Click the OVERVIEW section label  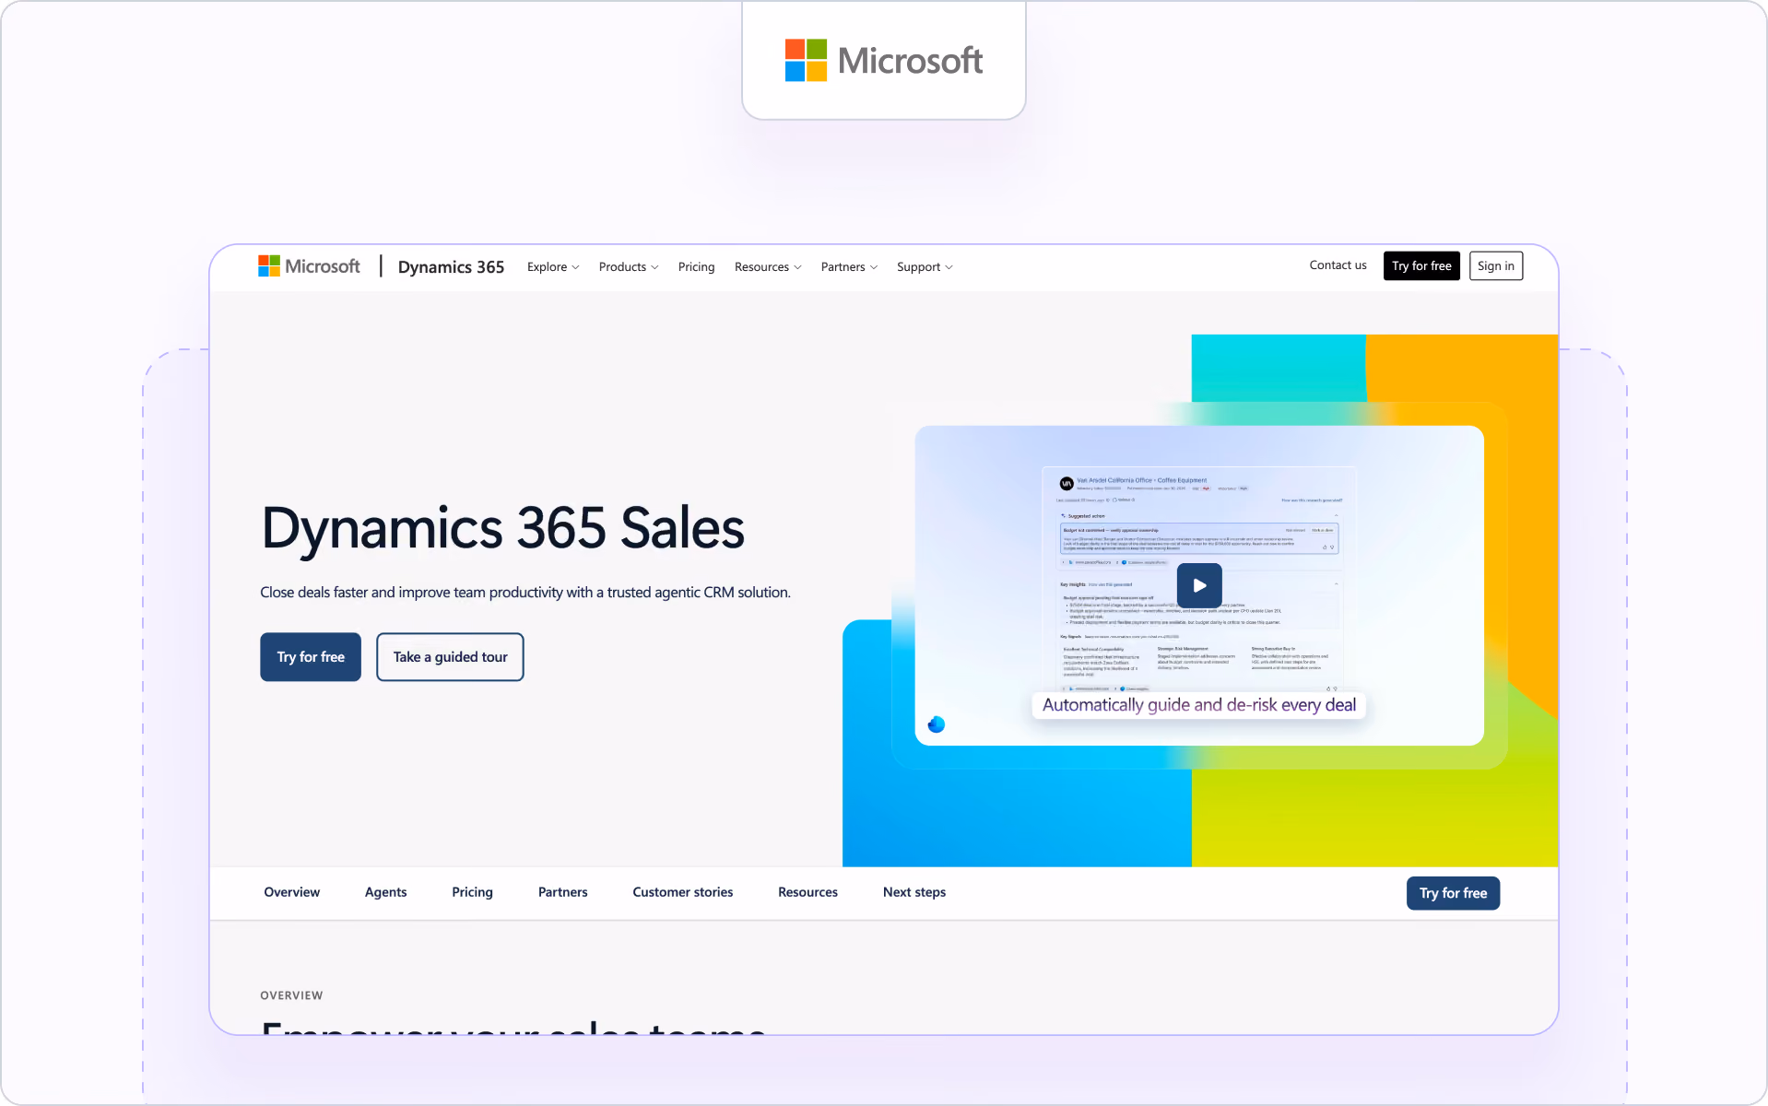291,995
